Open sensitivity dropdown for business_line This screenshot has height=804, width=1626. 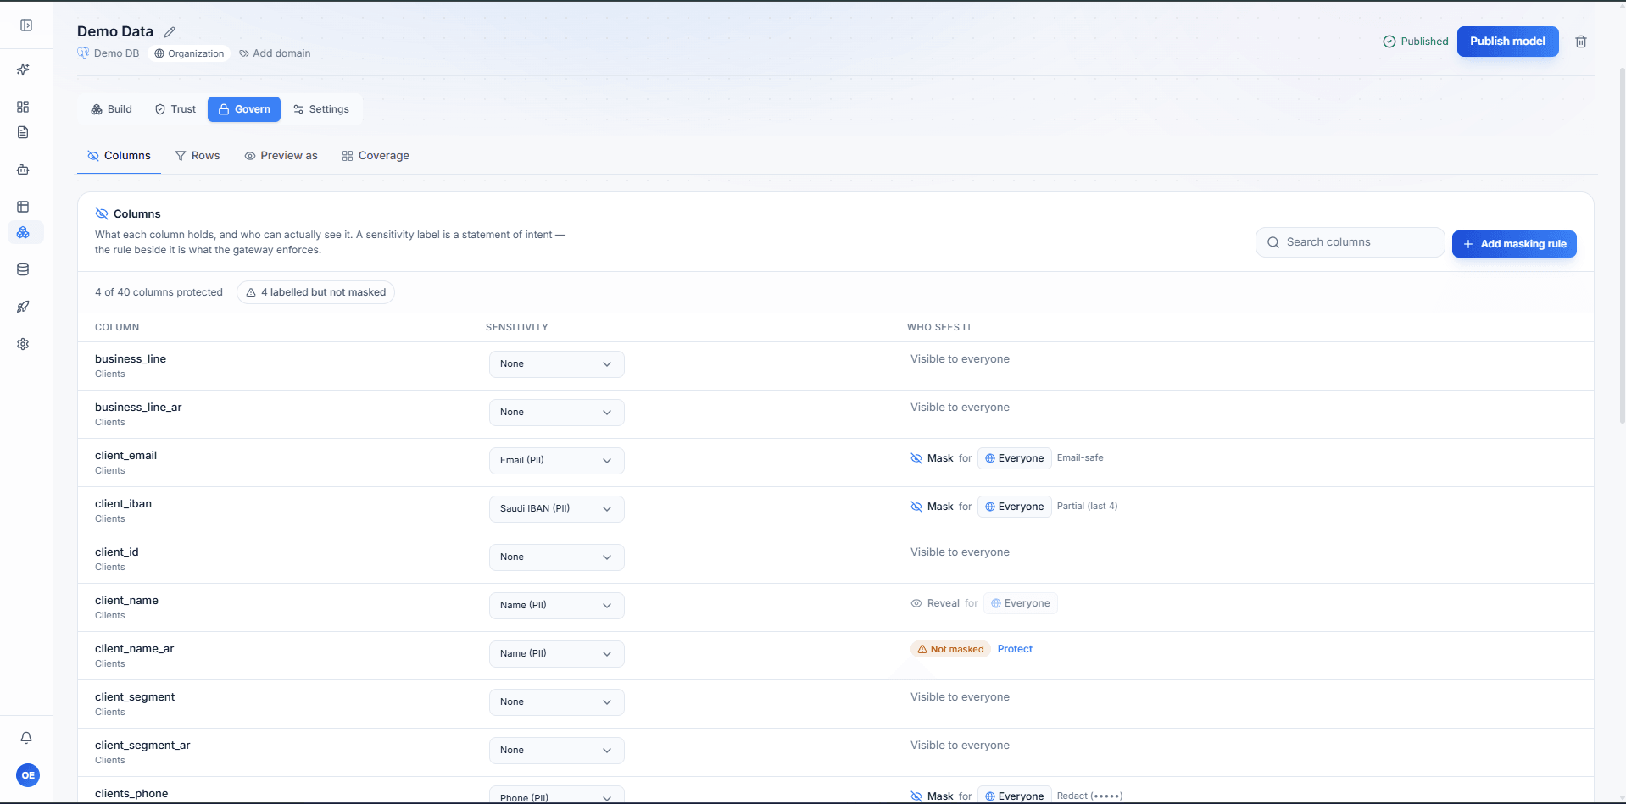coord(557,364)
